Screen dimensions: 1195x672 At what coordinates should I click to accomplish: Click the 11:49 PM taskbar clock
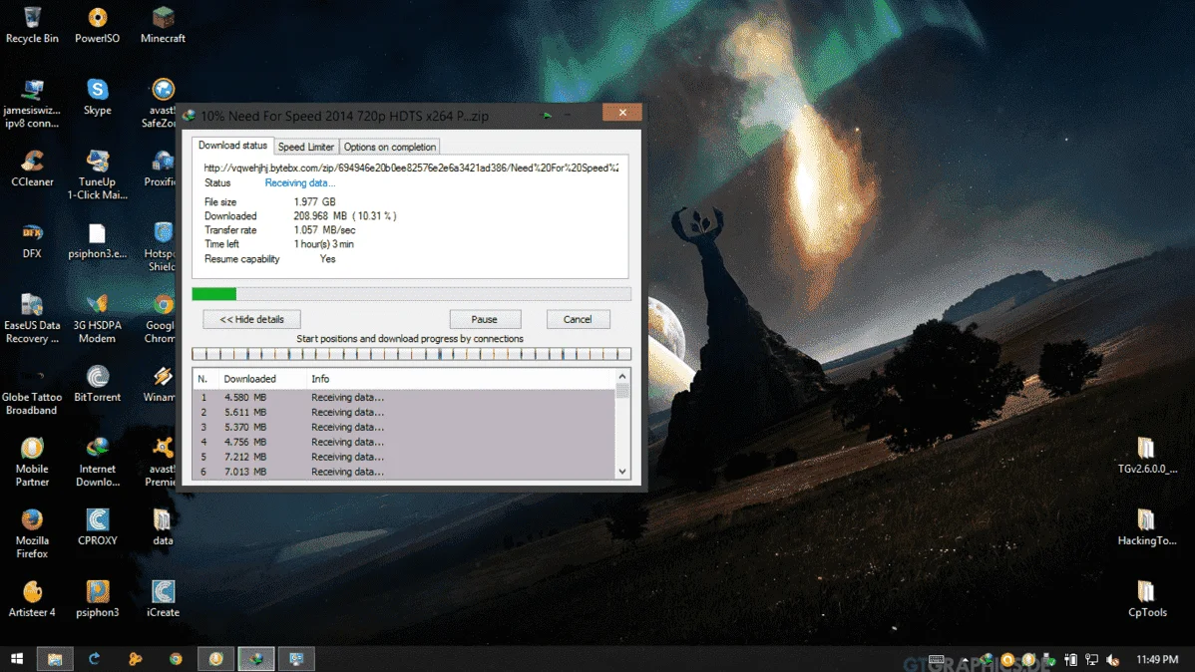1157,660
